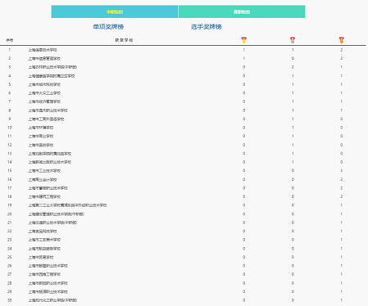Click the silver medal count in row 9
Screen dimensions: 368x306
[293, 119]
